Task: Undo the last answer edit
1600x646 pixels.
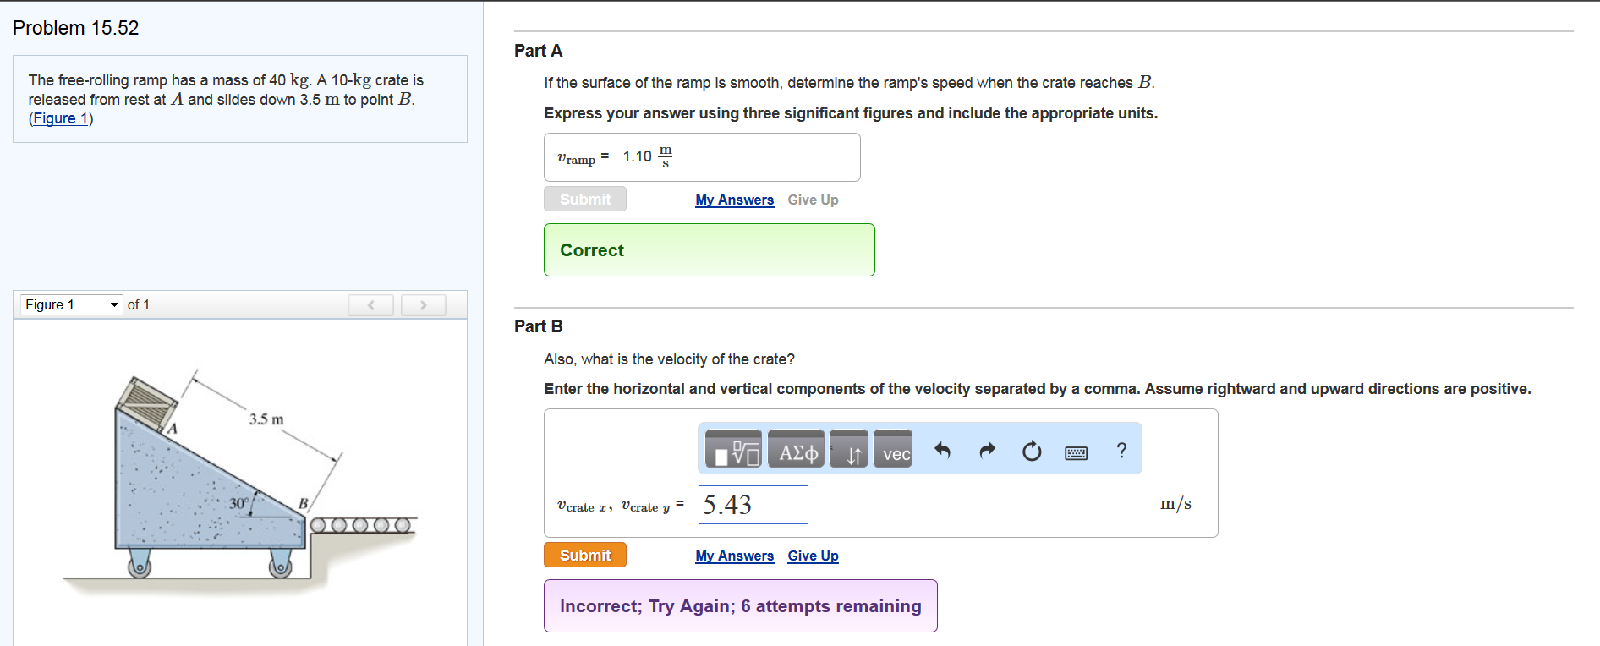Action: (942, 450)
